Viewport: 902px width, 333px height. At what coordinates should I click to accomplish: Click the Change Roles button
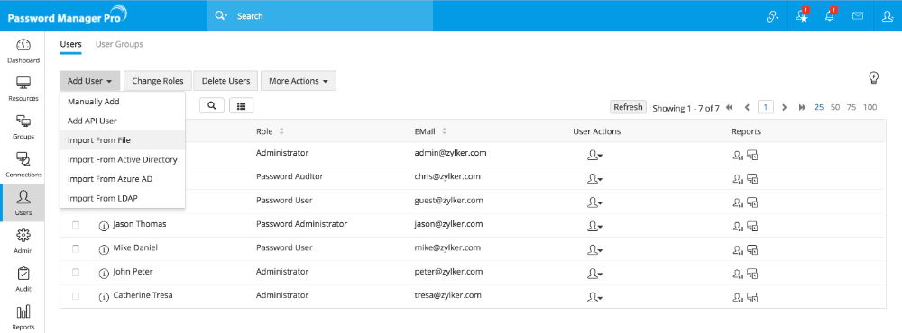coord(158,81)
